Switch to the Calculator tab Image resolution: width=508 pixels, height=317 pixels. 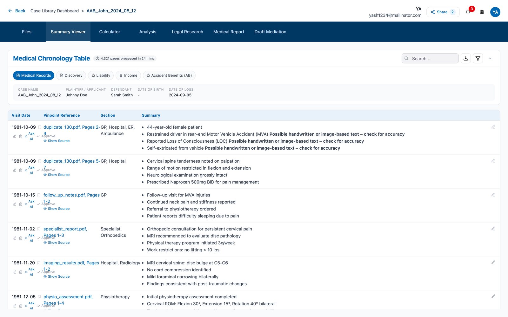click(x=110, y=32)
